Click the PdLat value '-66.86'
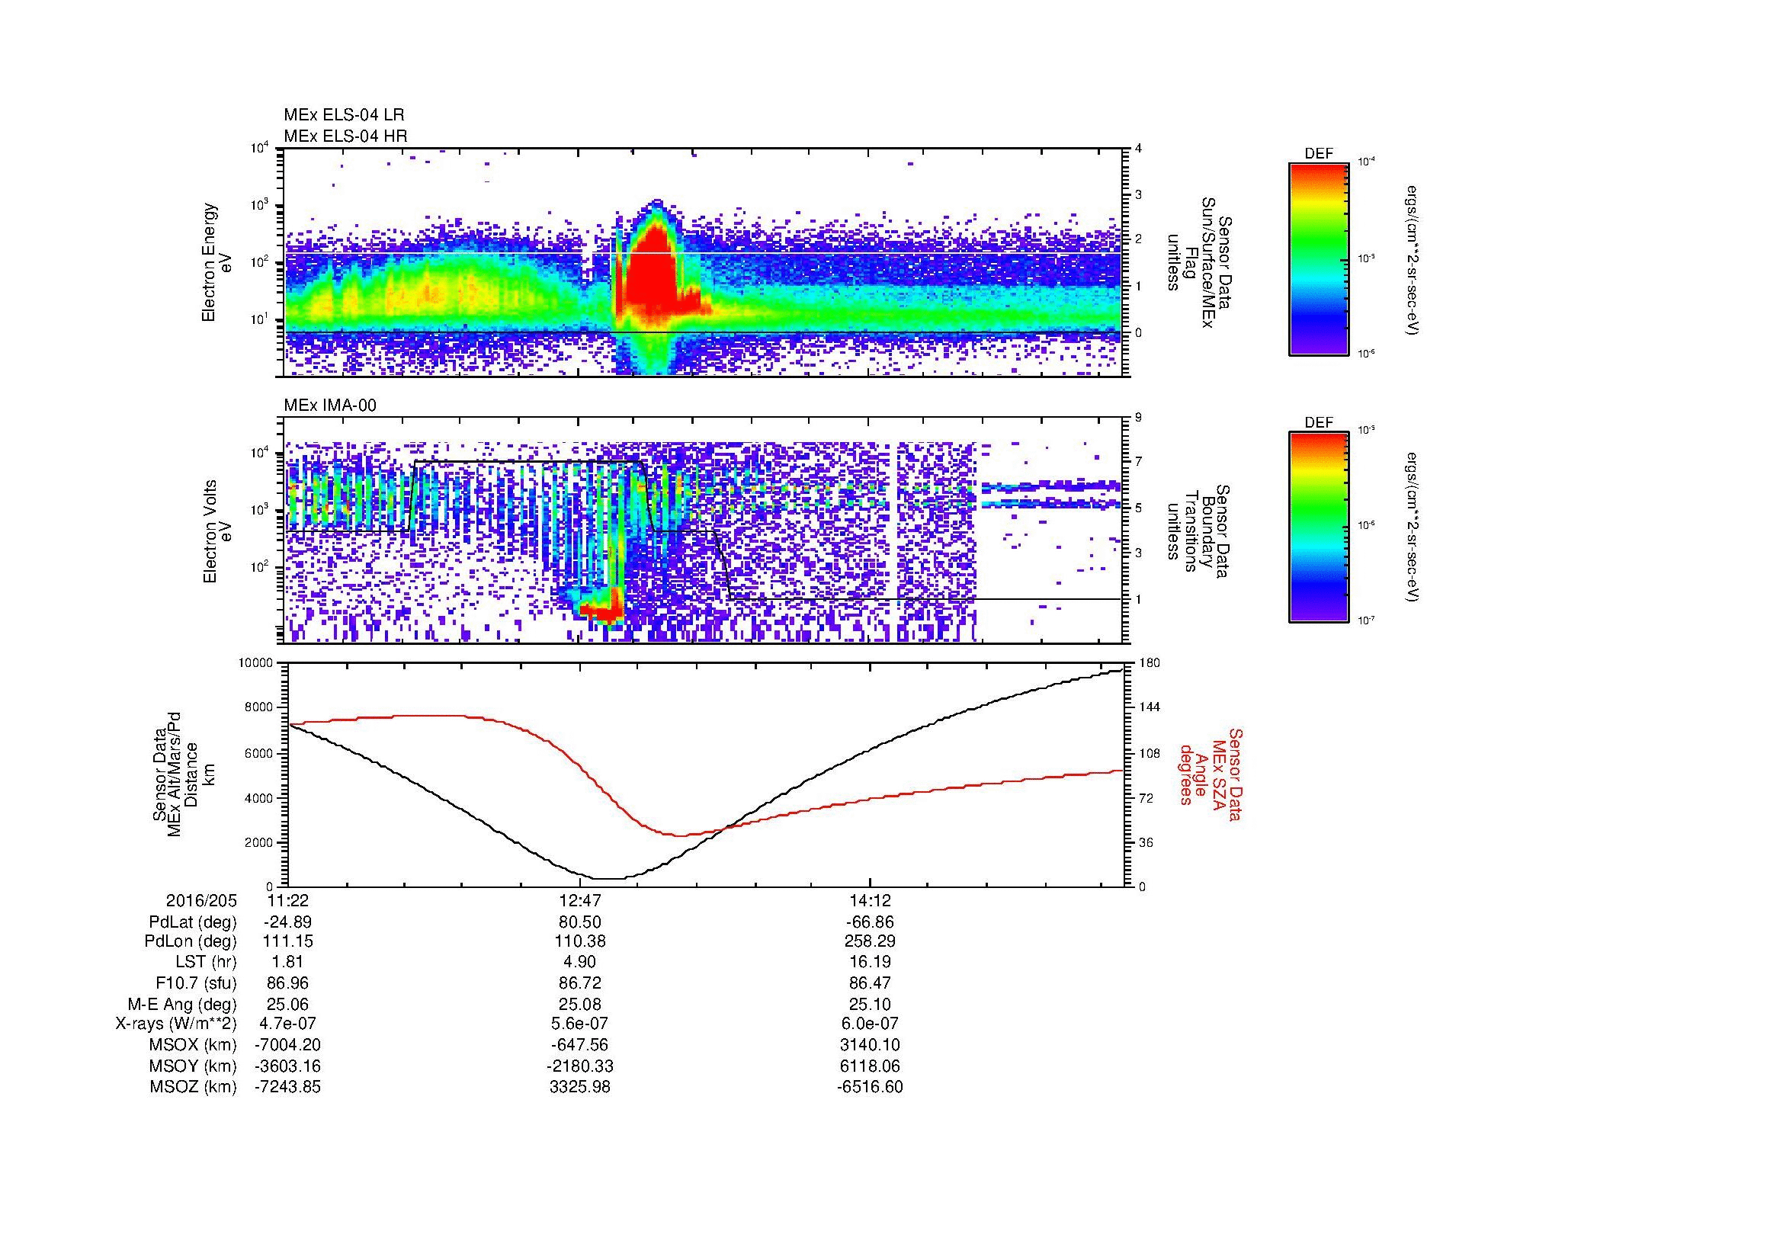The width and height of the screenshot is (1783, 1260). (x=871, y=922)
